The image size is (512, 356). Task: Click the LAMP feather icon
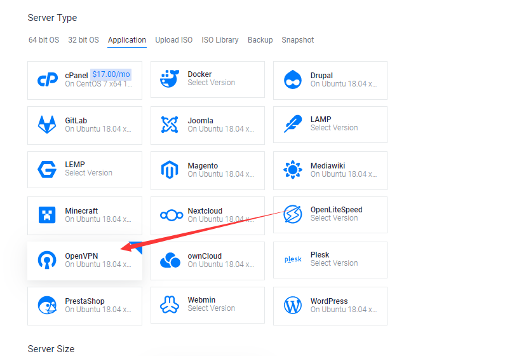pos(293,123)
